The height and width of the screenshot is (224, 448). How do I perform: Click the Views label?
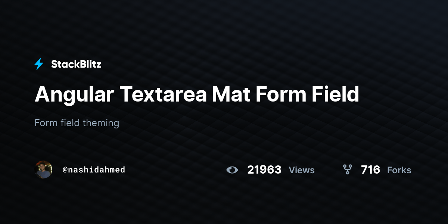pos(302,170)
